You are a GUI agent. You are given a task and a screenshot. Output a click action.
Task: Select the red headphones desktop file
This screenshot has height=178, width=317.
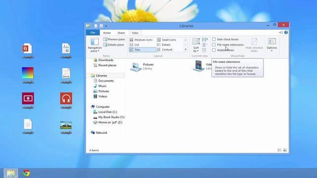pyautogui.click(x=66, y=100)
